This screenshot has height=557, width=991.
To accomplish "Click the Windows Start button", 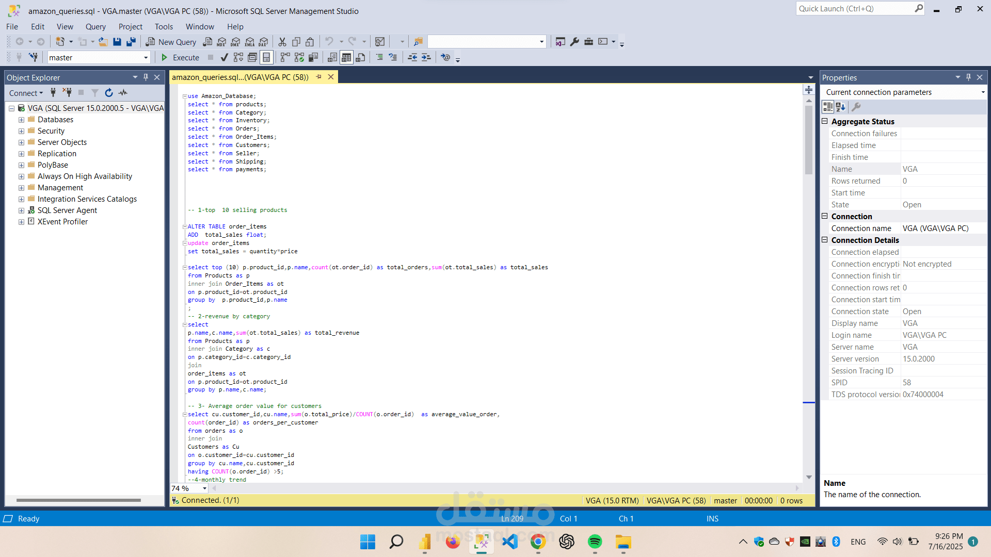I will click(x=367, y=542).
